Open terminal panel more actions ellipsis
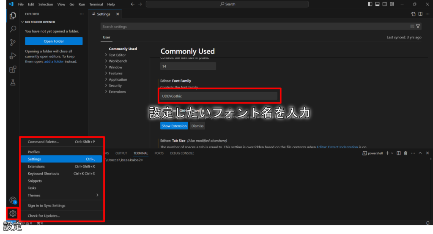 [413, 153]
